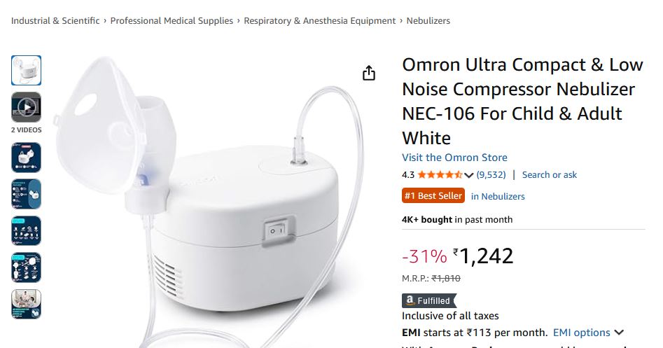Image resolution: width=663 pixels, height=348 pixels.
Task: Expand the star rating breakdown chevron
Action: 468,175
